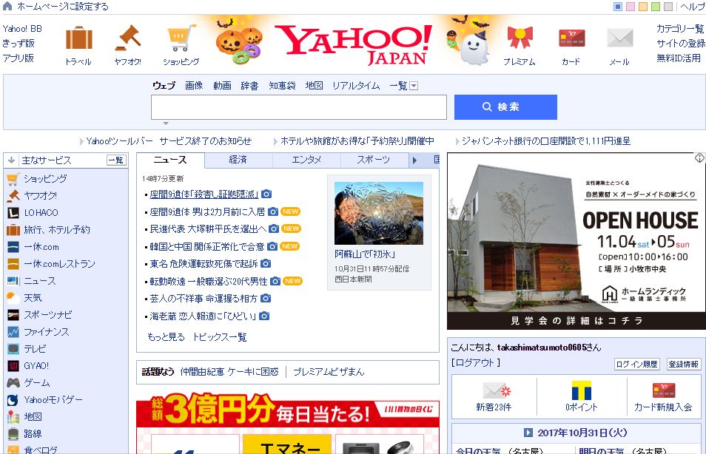Open search suggestion arrow below search box
Image resolution: width=706 pixels, height=454 pixels.
coord(166,123)
